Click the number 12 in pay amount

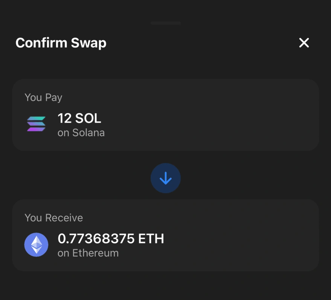(x=64, y=119)
